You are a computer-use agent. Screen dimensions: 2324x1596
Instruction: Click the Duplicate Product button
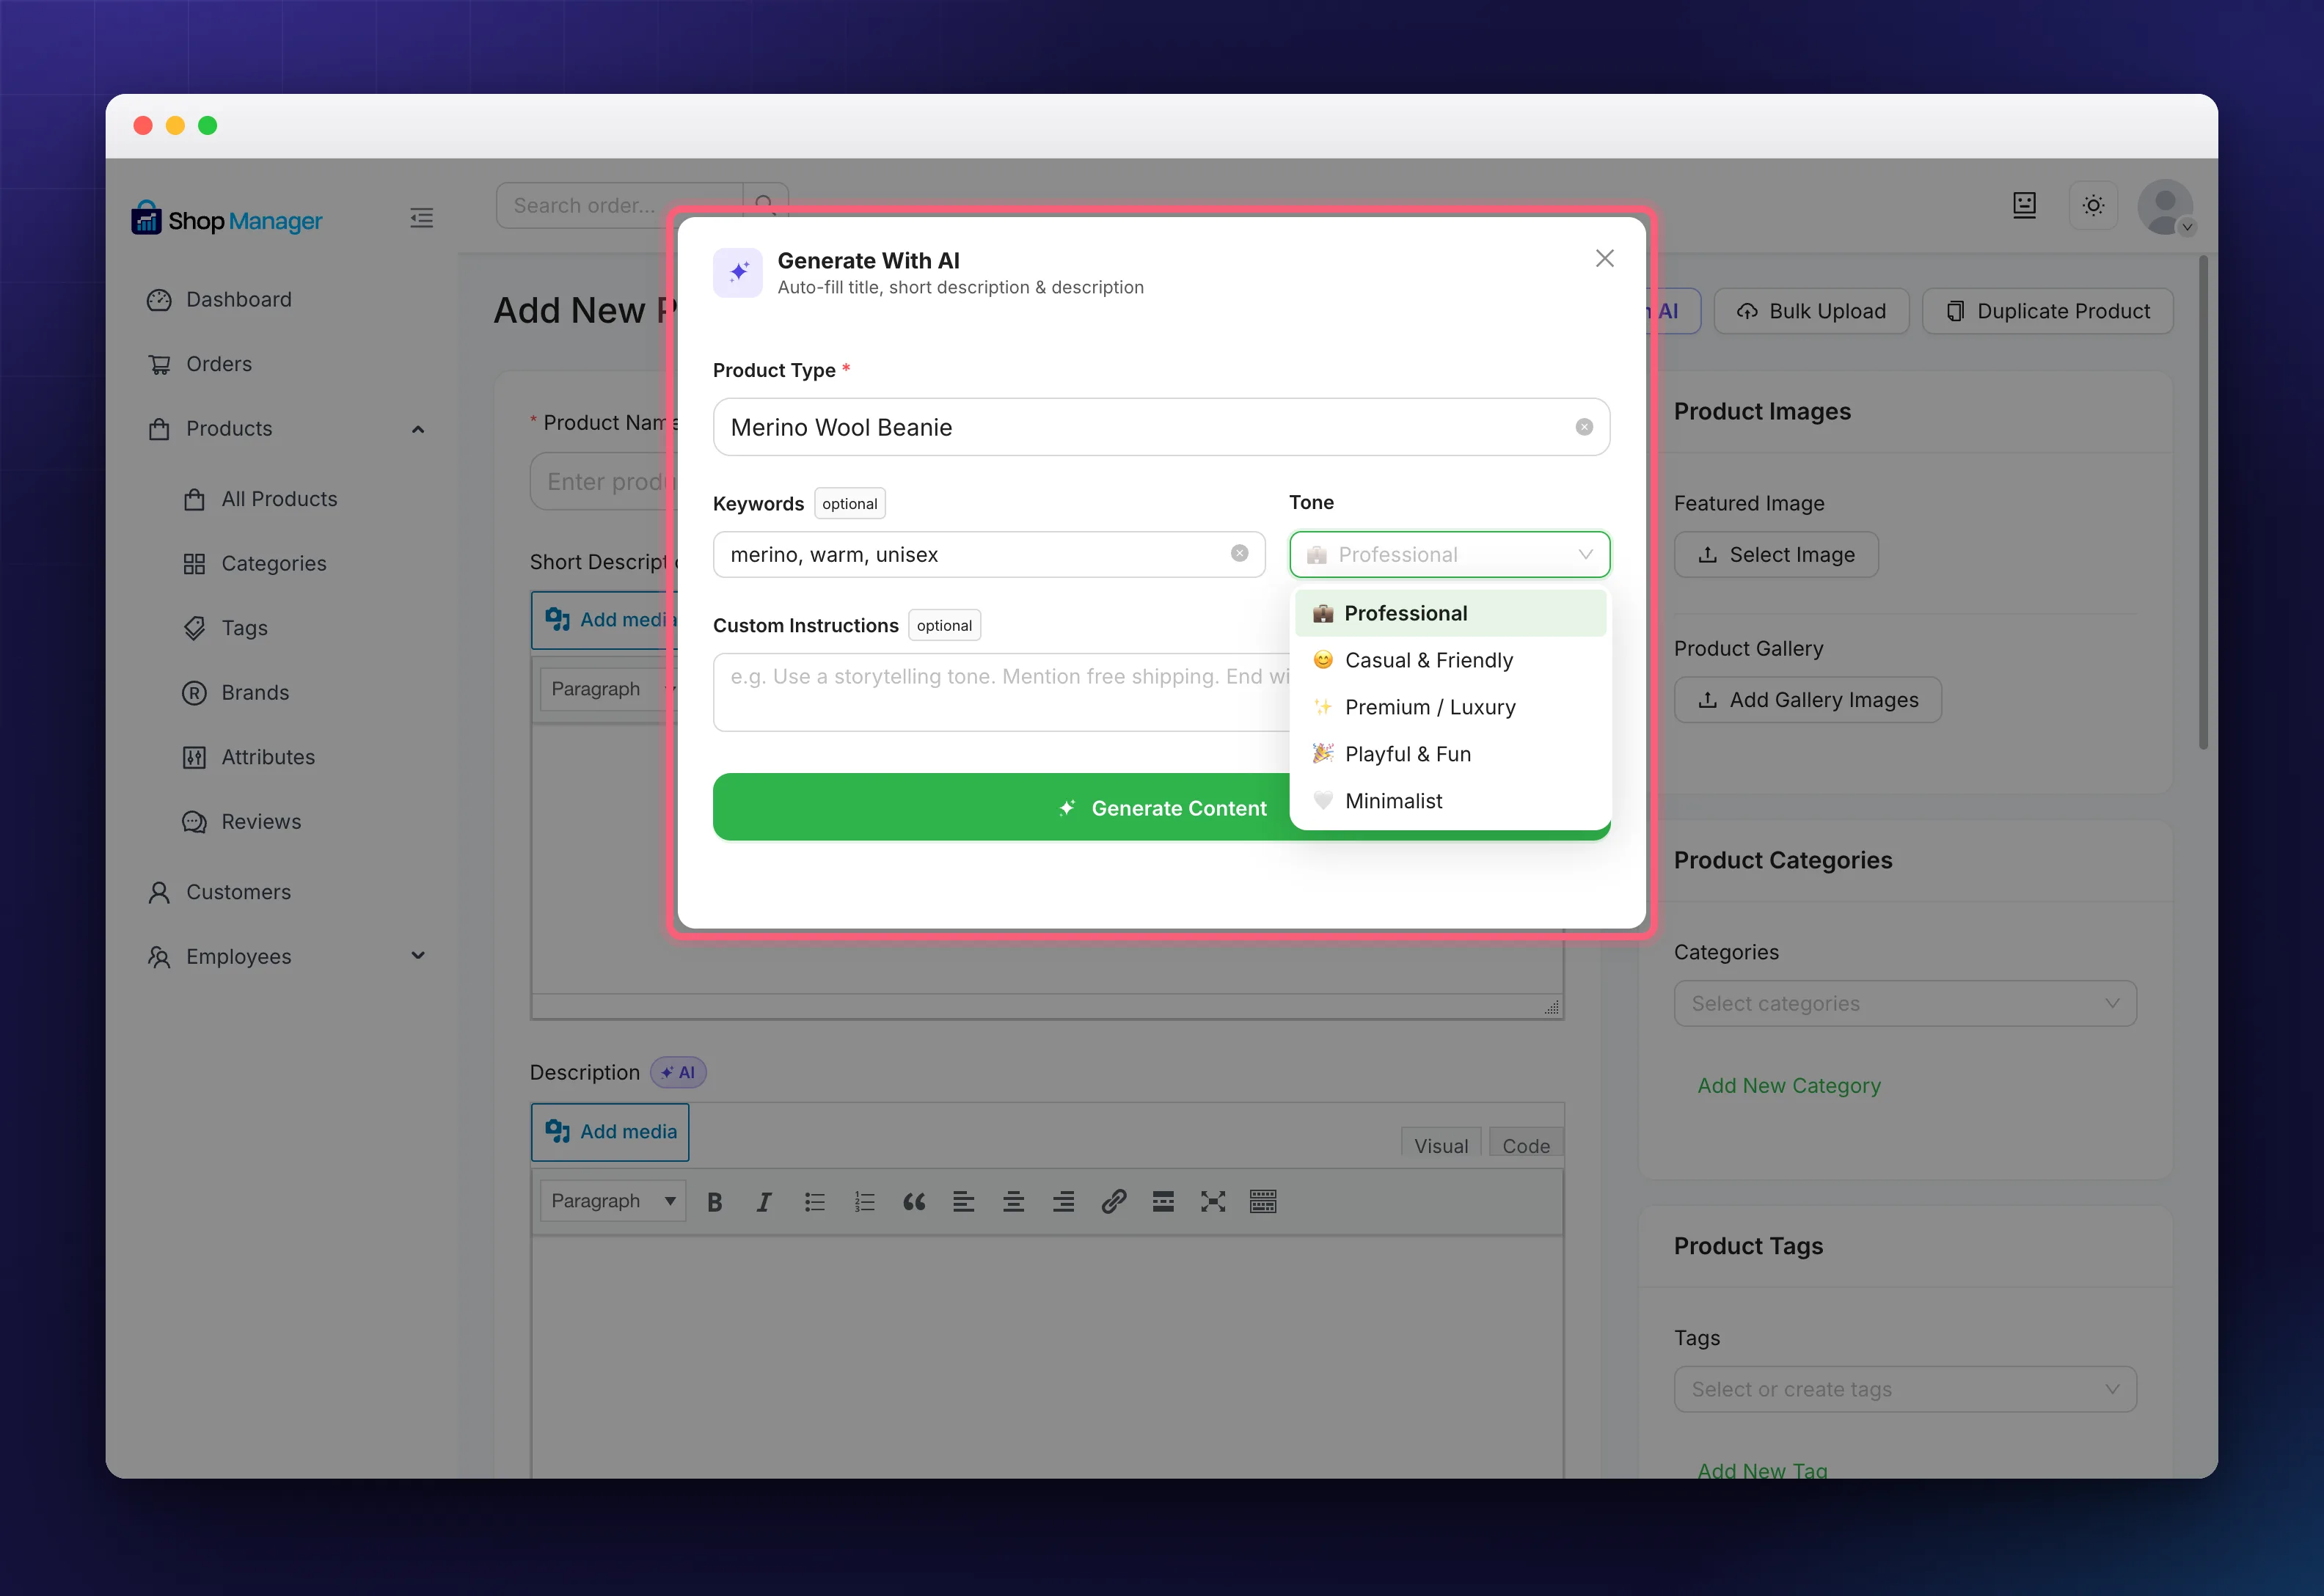coord(2047,311)
